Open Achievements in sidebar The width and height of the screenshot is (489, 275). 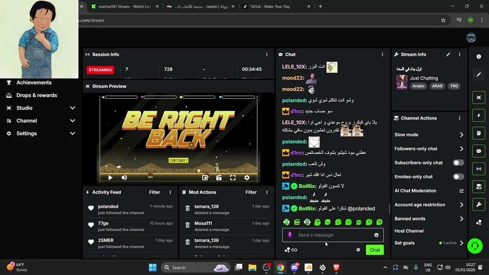[x=34, y=82]
